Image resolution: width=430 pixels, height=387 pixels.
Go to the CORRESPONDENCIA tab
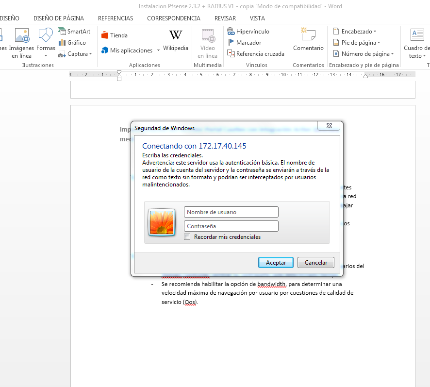(x=174, y=18)
